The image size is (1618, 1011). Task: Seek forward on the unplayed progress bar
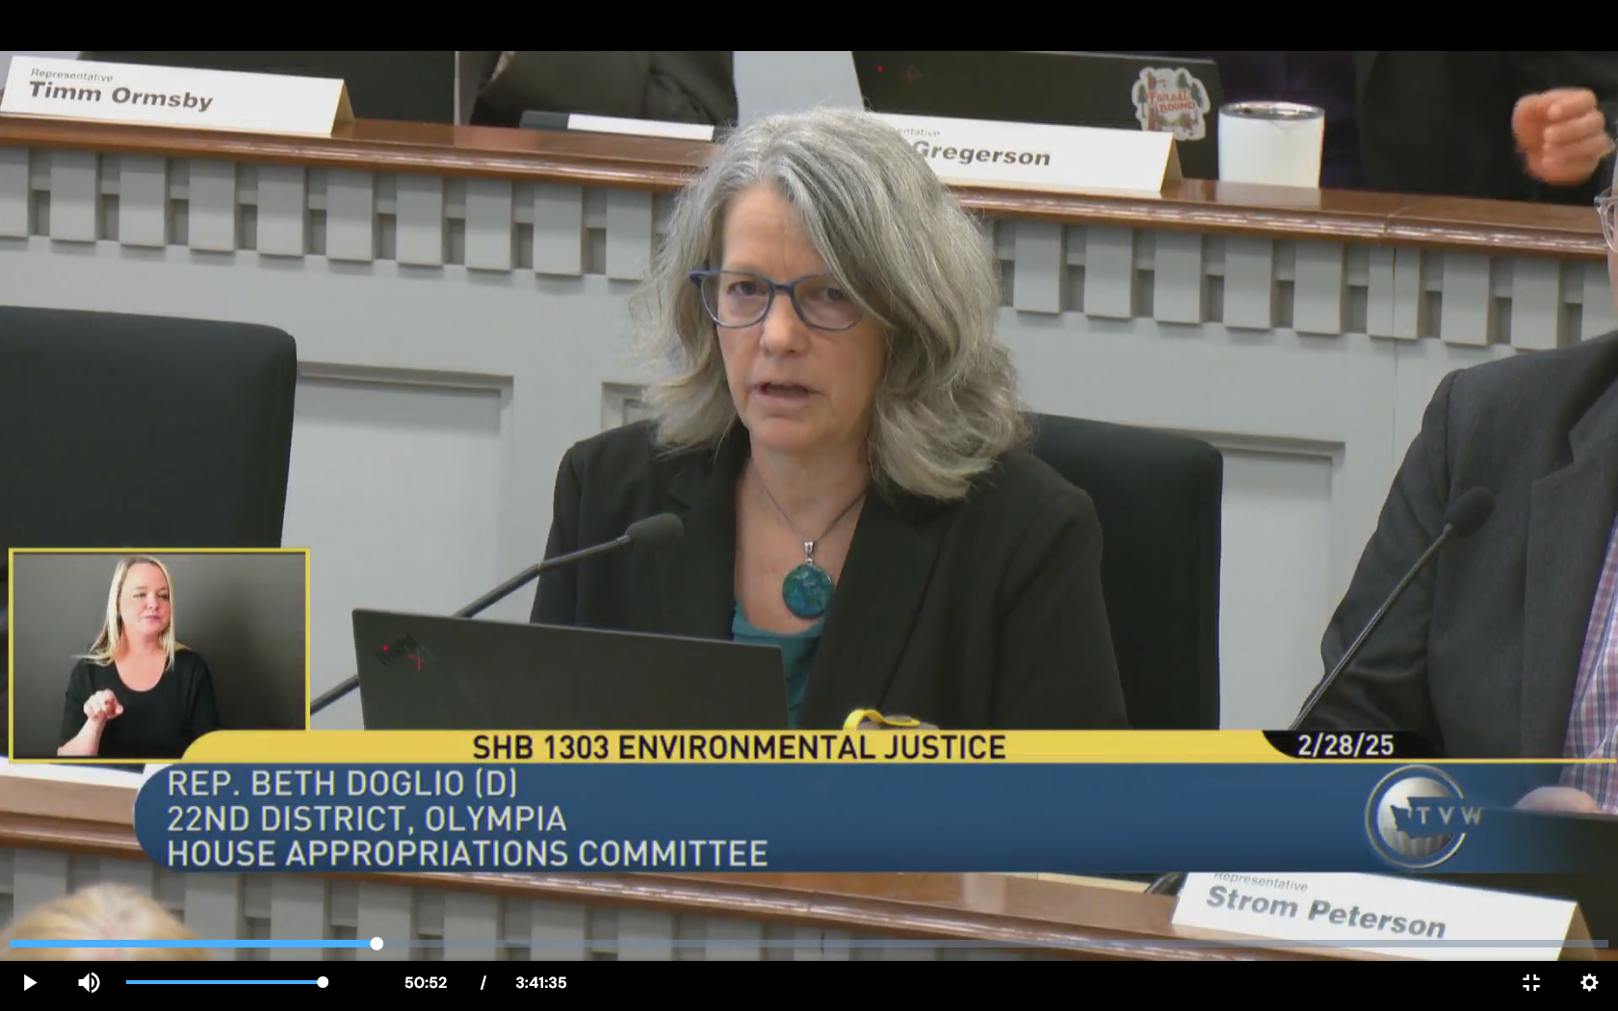click(x=963, y=944)
